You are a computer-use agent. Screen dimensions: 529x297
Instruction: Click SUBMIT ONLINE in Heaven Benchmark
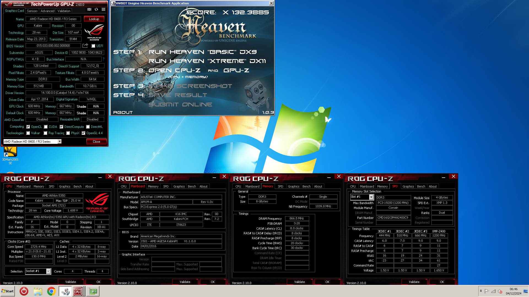click(x=180, y=105)
